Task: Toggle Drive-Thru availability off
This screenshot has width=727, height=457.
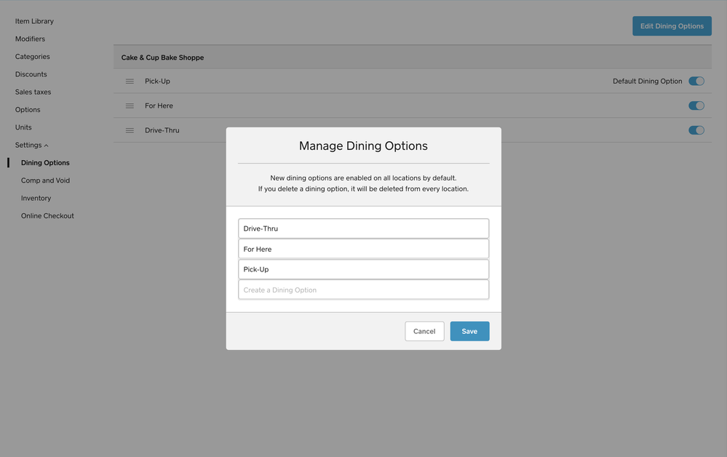Action: coord(696,130)
